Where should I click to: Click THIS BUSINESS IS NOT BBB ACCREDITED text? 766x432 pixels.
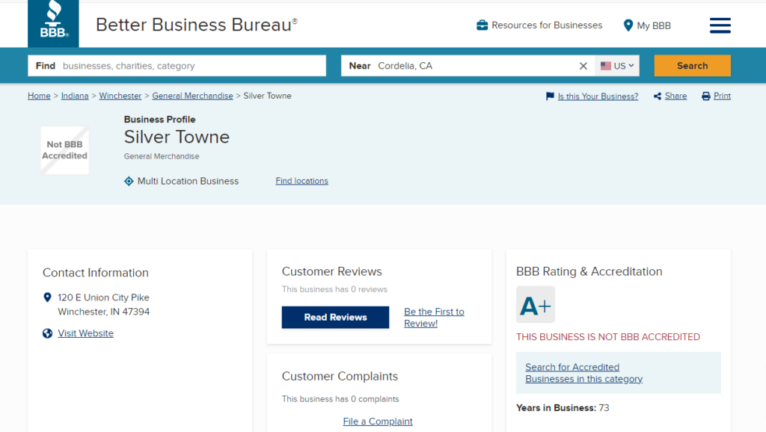[608, 337]
